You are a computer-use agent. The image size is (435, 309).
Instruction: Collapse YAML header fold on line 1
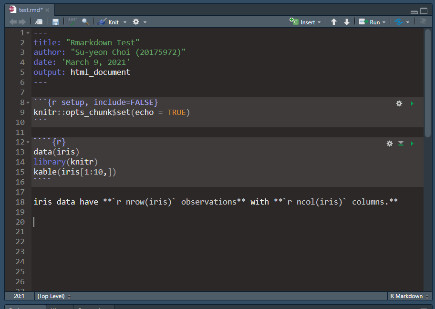coord(28,33)
